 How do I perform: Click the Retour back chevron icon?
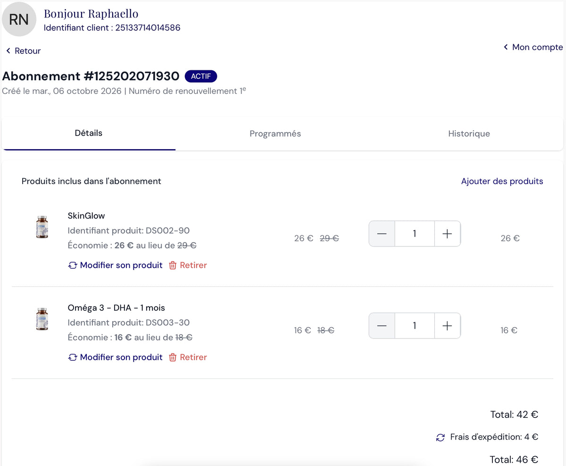pos(8,51)
